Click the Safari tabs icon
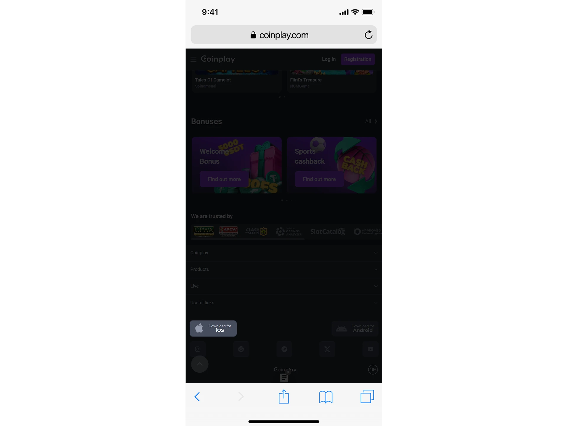 (367, 396)
